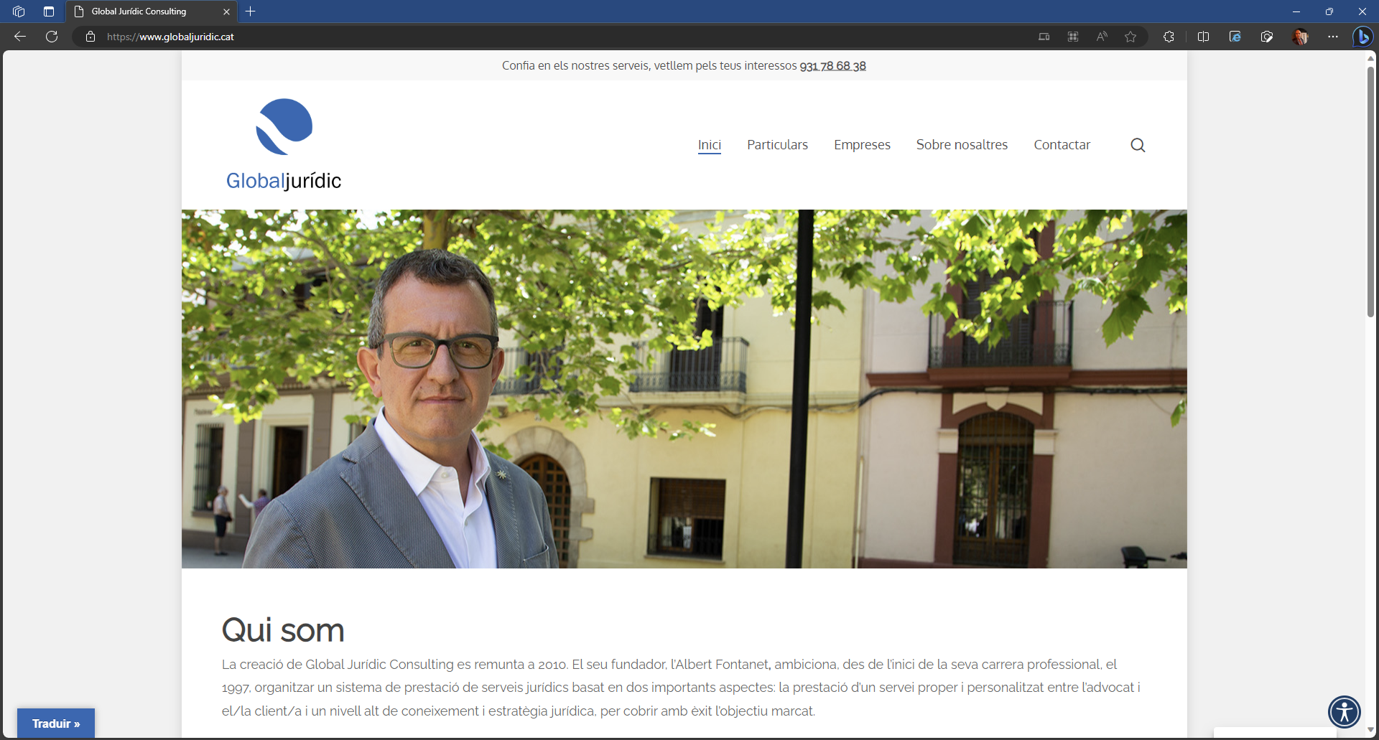Click the address bar URL field
Viewport: 1379px width, 740px height.
(503, 37)
